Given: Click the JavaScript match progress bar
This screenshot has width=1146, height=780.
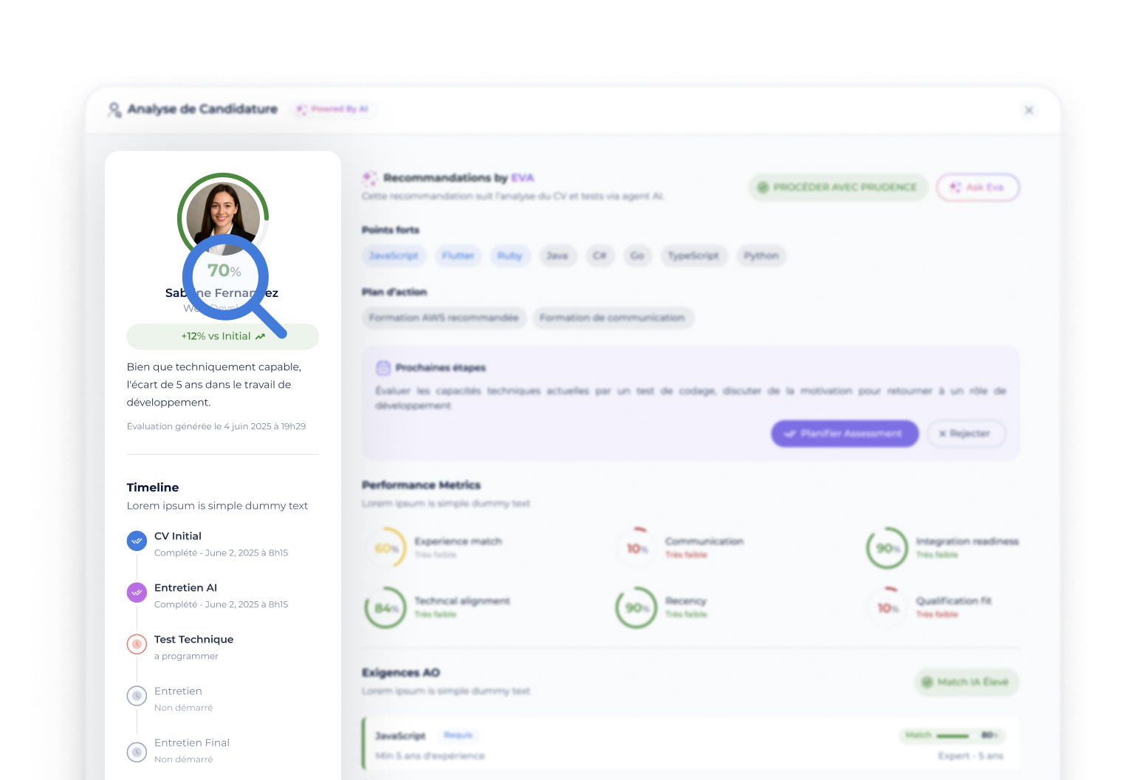Looking at the screenshot, I should pos(953,736).
